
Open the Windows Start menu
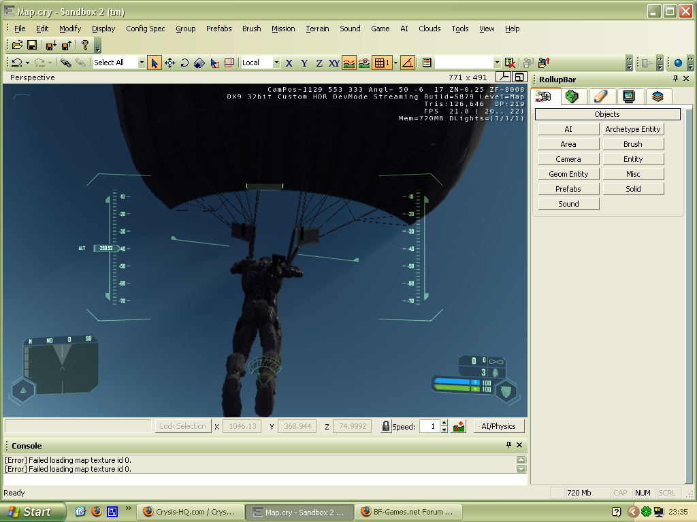tap(31, 512)
